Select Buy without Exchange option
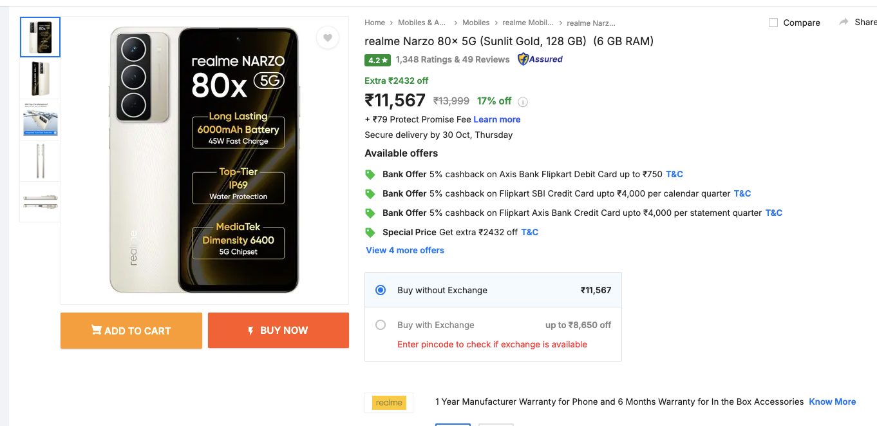 click(x=381, y=290)
